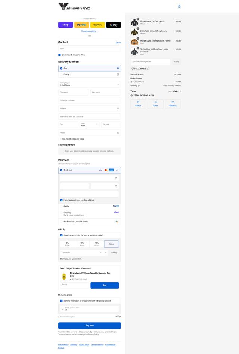Click the Pay now button
Viewport: 239px width, 354px height.
click(89, 326)
